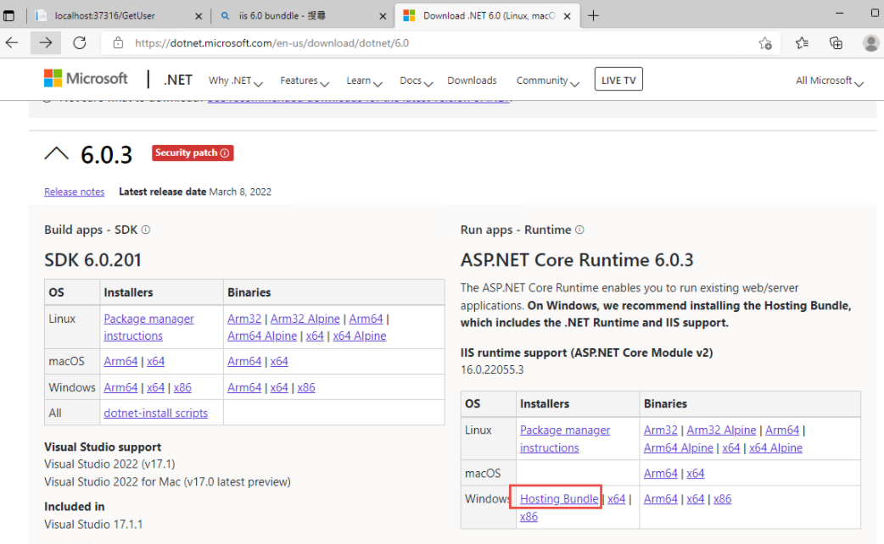Close the localhost:37316/GetUser tab

click(199, 16)
